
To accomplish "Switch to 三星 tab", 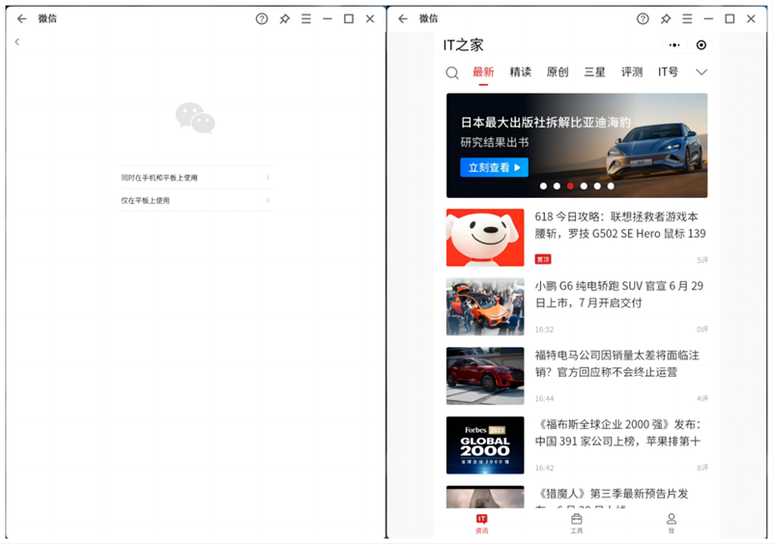I will coord(594,72).
